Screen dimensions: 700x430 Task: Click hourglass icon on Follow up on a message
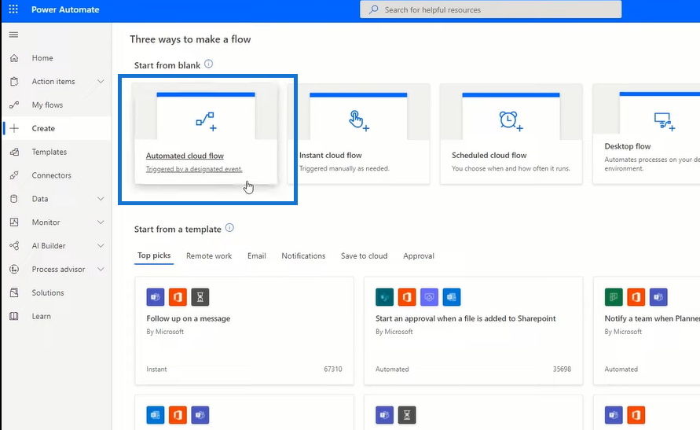pyautogui.click(x=200, y=297)
